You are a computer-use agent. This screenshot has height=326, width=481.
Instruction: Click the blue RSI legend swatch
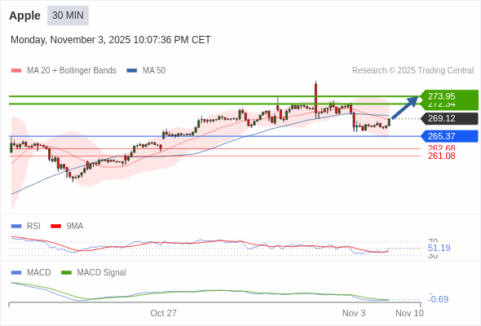pyautogui.click(x=16, y=227)
